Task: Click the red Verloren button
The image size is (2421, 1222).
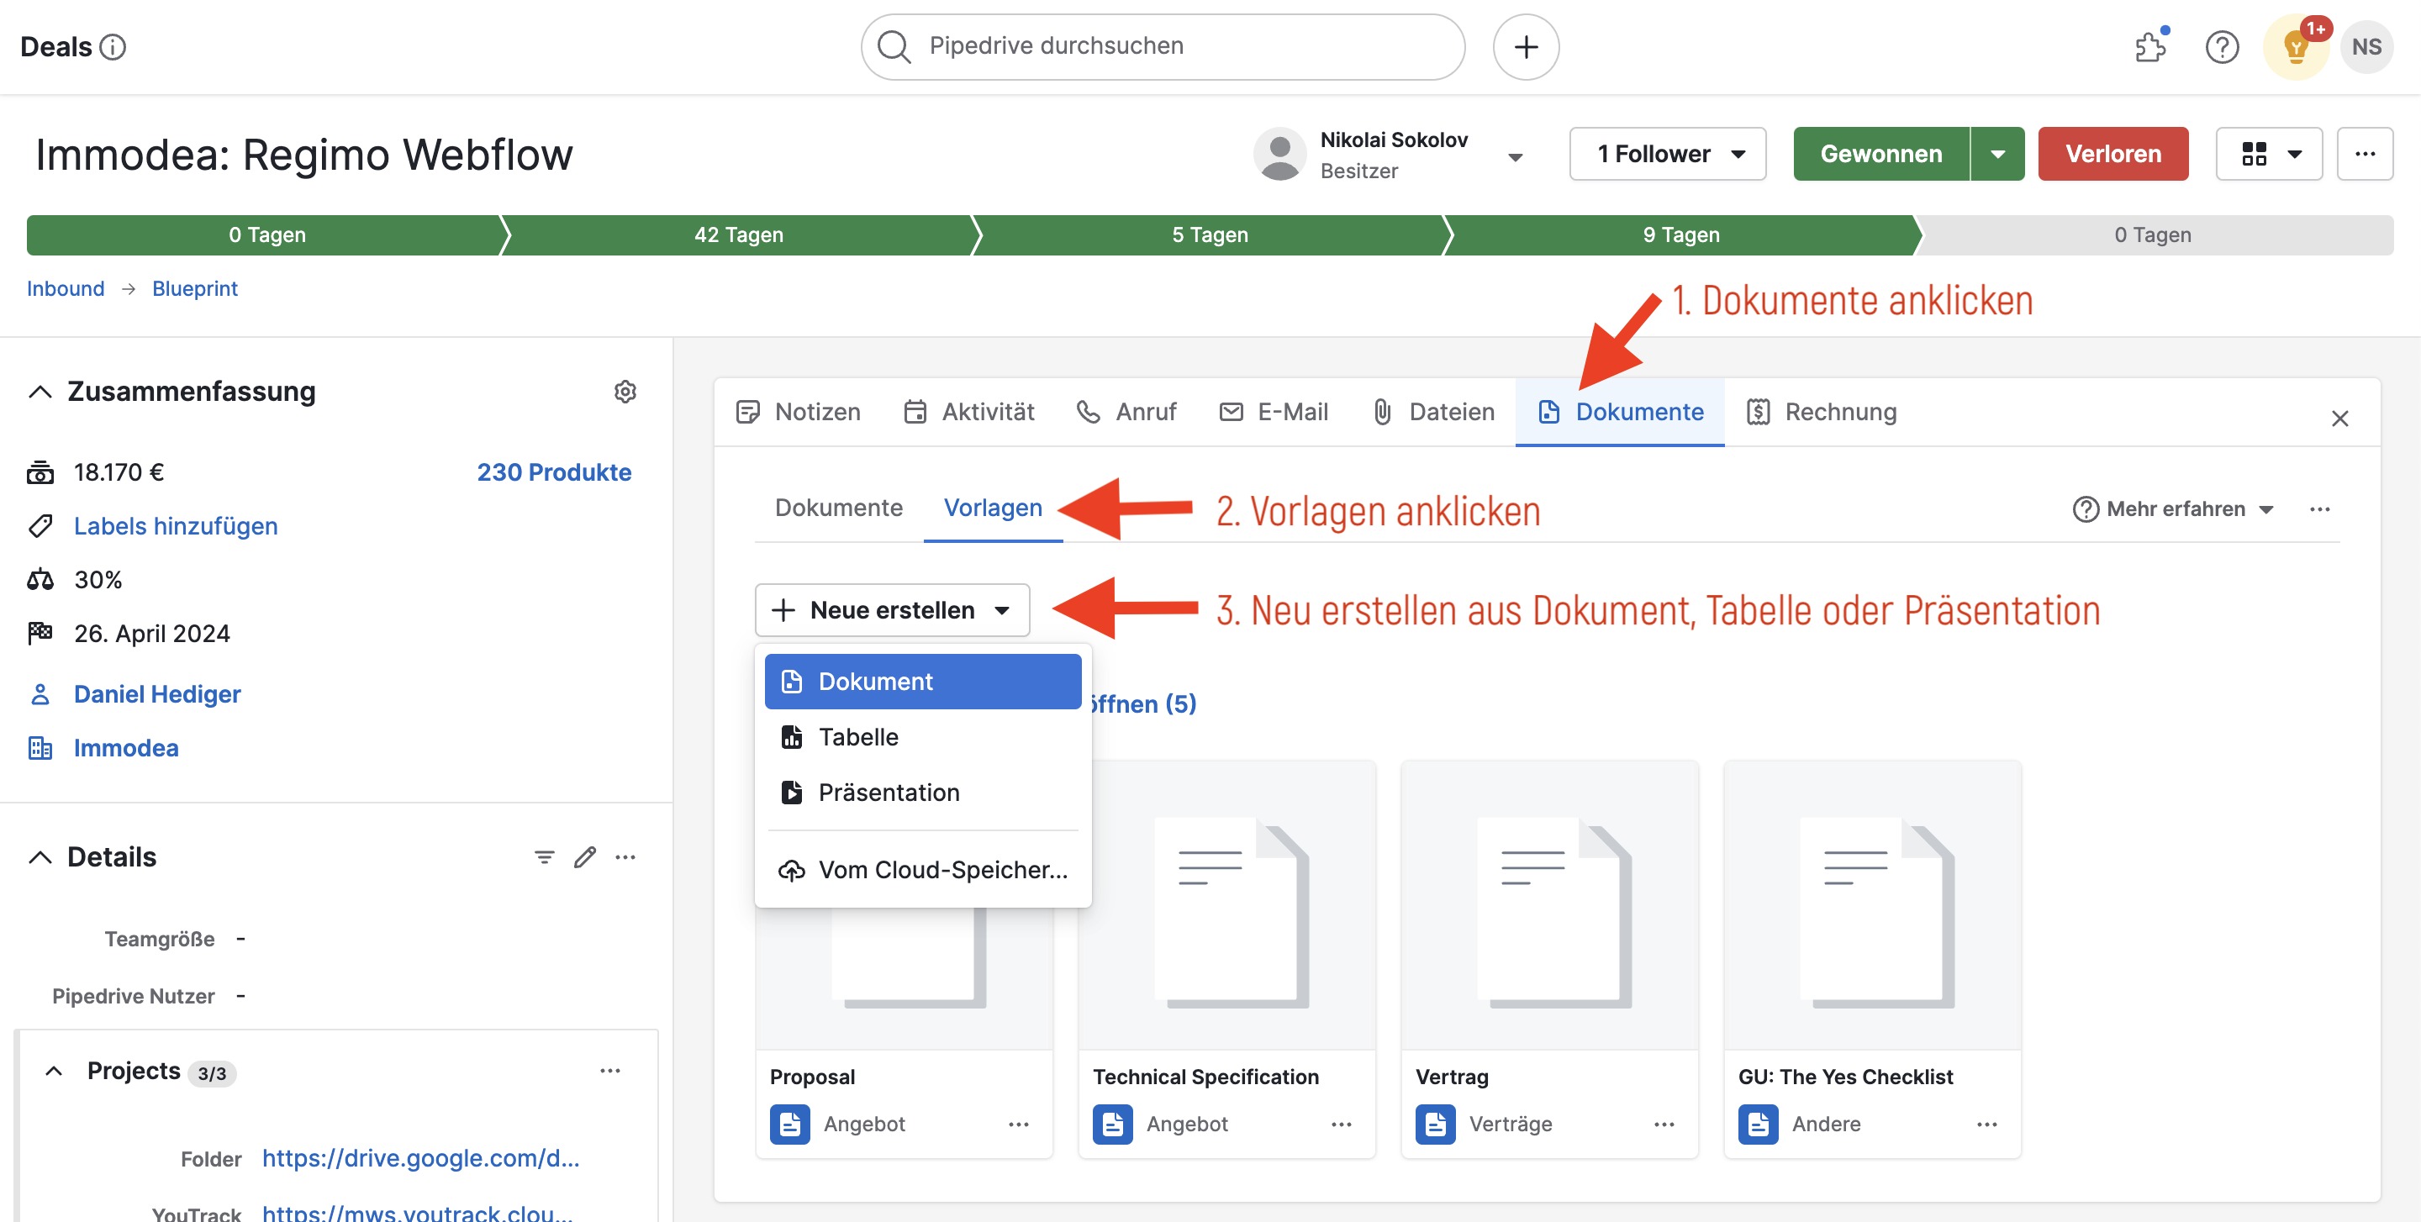Action: point(2112,154)
